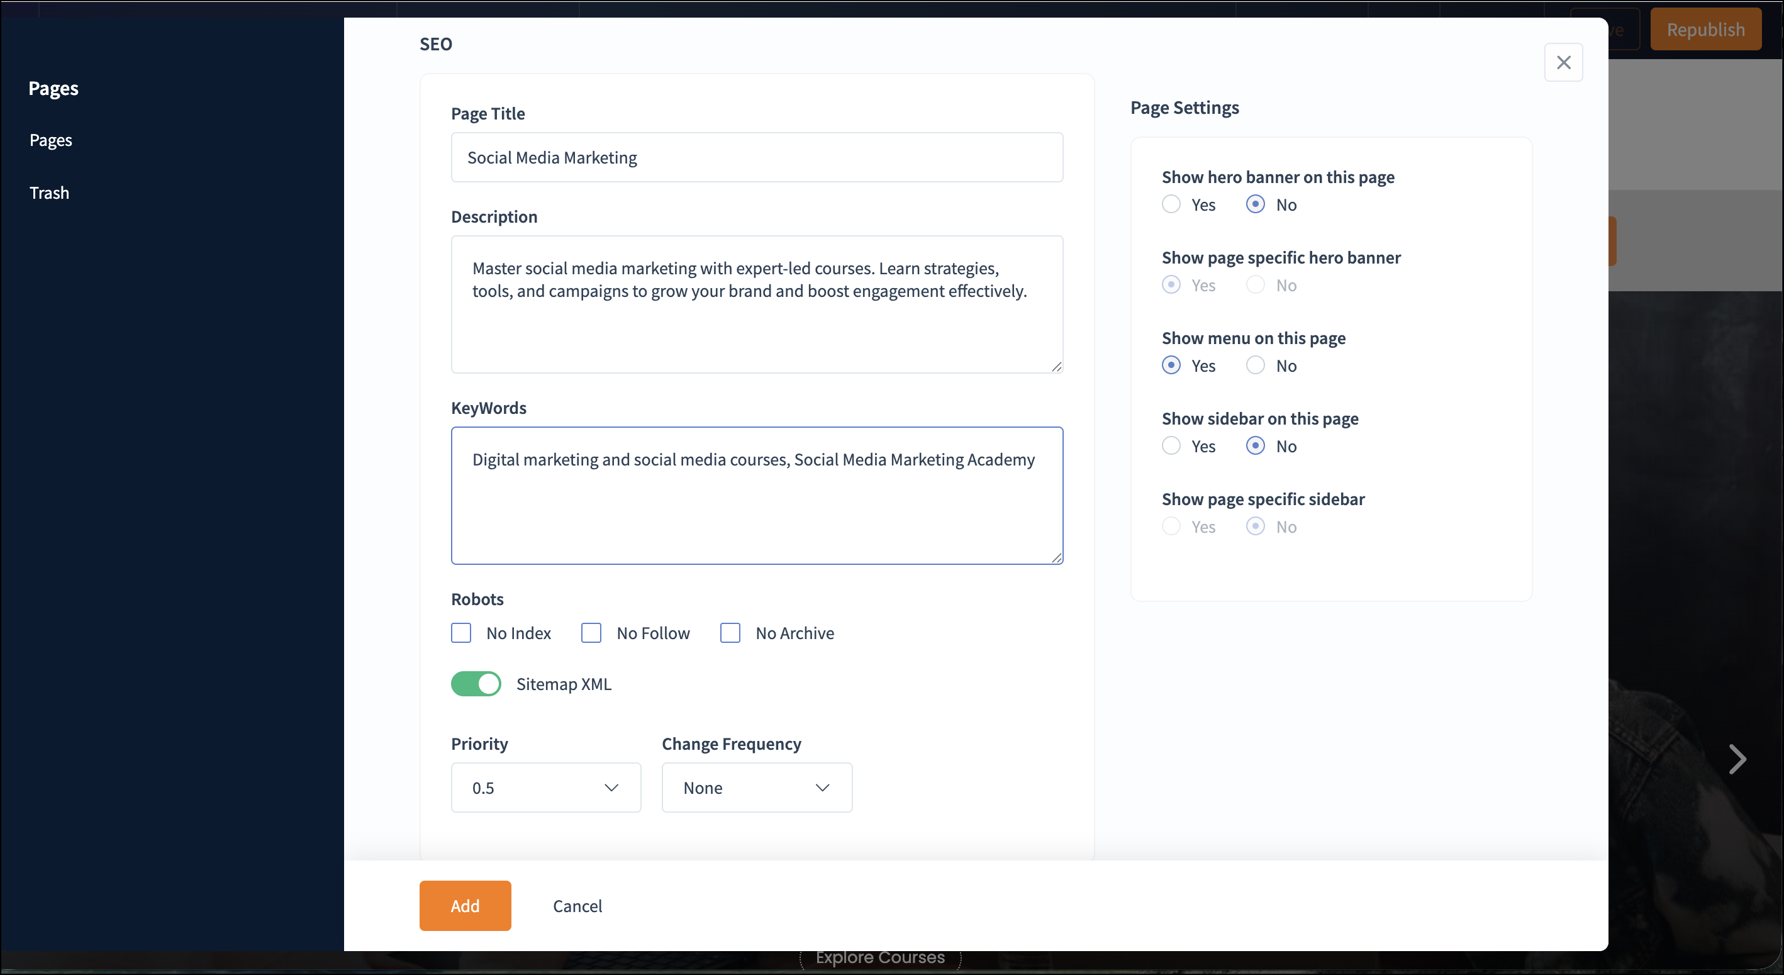Click the orange Add button
This screenshot has width=1784, height=975.
pos(465,906)
